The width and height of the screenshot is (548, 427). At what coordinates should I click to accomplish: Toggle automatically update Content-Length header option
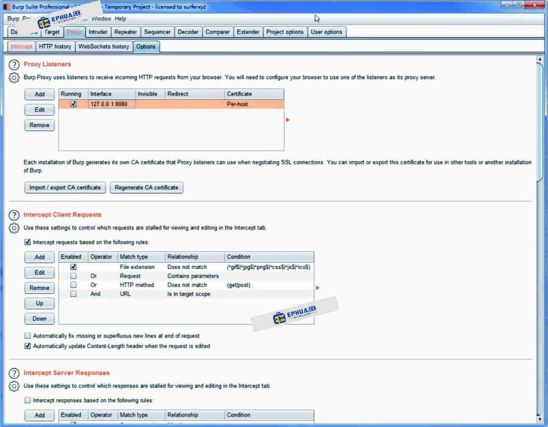(x=27, y=346)
